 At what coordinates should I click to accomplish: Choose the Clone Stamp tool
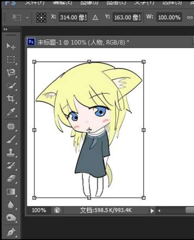(x=11, y=152)
